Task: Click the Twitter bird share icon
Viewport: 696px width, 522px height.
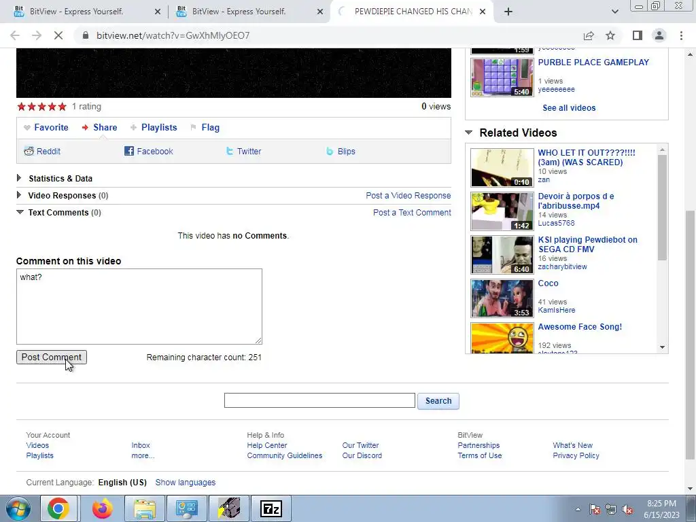Action: (230, 151)
